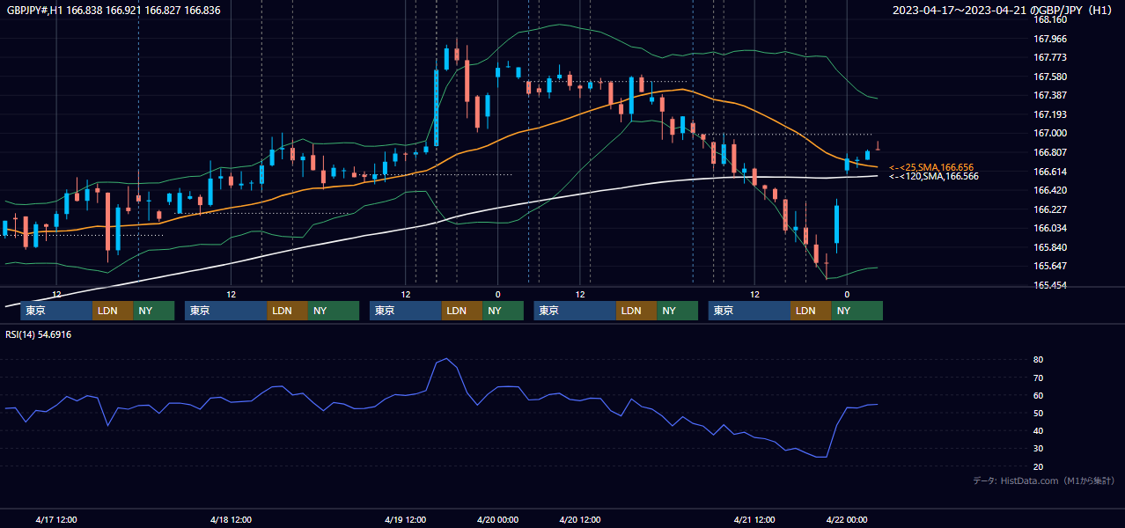1125x528 pixels.
Task: Click the 168.160 price axis label
Action: pyautogui.click(x=1049, y=19)
